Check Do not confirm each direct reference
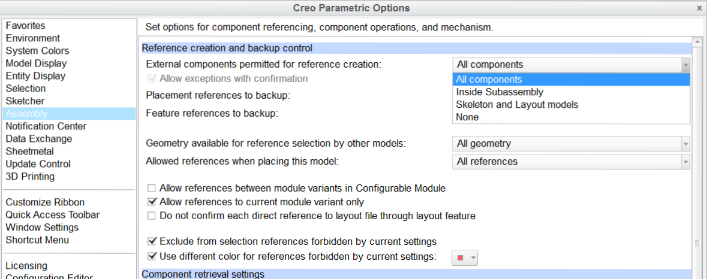707x279 pixels. [152, 216]
